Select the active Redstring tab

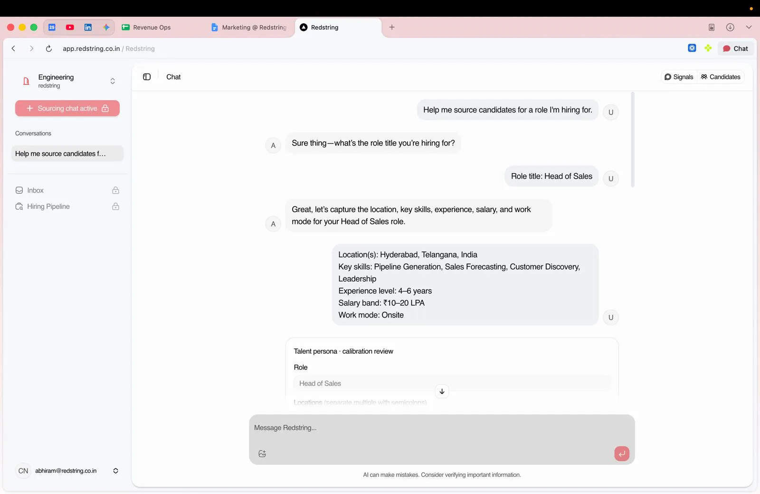(x=338, y=27)
